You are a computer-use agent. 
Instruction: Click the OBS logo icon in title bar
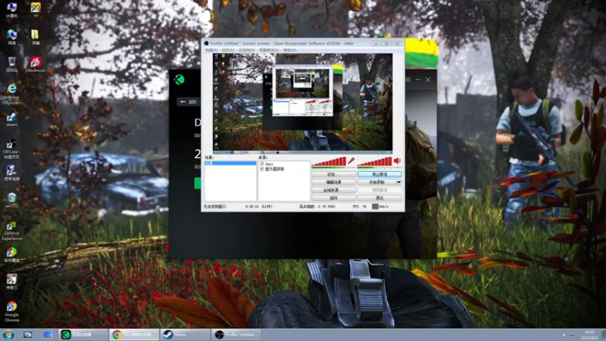point(206,43)
